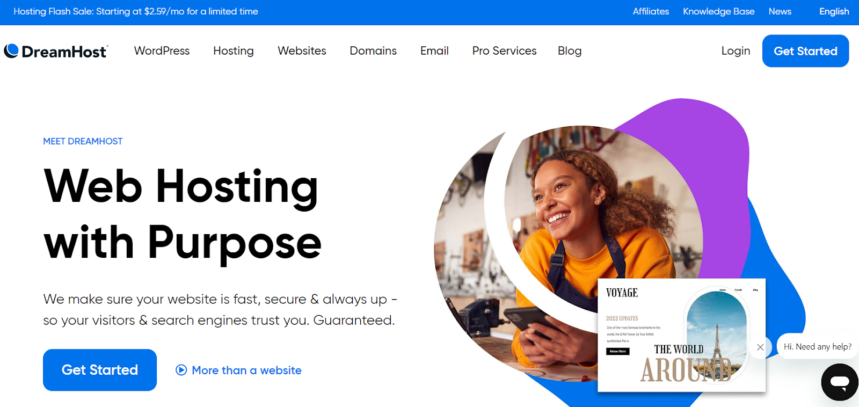The image size is (859, 407).
Task: Click the play icon beside "More than a website"
Action: 181,370
